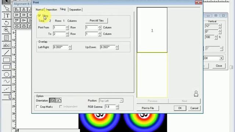This screenshot has height=132, width=235.
Task: Switch to the Imposition tab
Action: (x=51, y=10)
